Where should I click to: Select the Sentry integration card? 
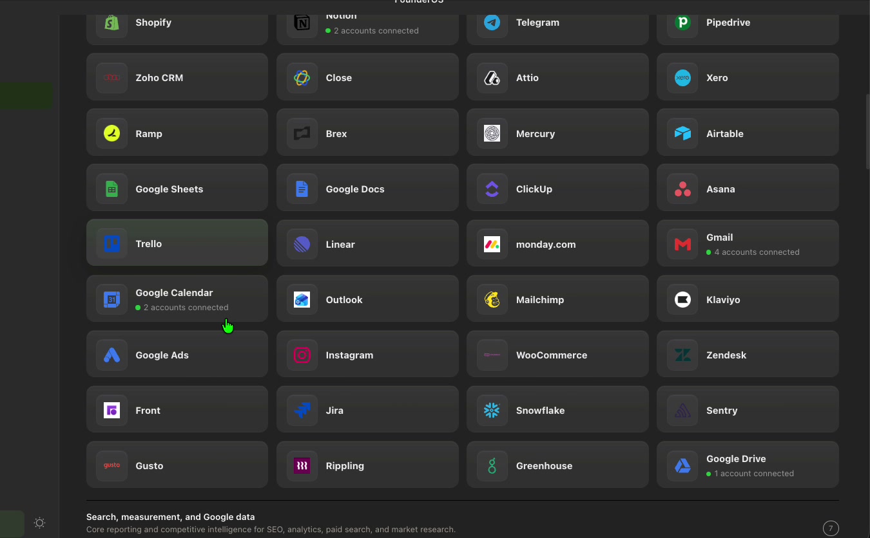pos(748,409)
